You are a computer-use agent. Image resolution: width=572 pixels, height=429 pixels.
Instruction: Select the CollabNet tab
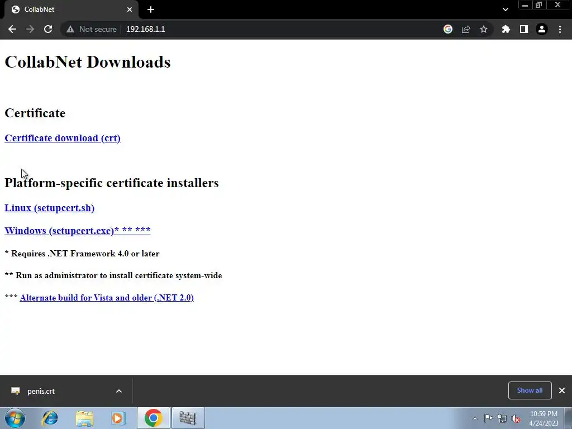point(71,9)
